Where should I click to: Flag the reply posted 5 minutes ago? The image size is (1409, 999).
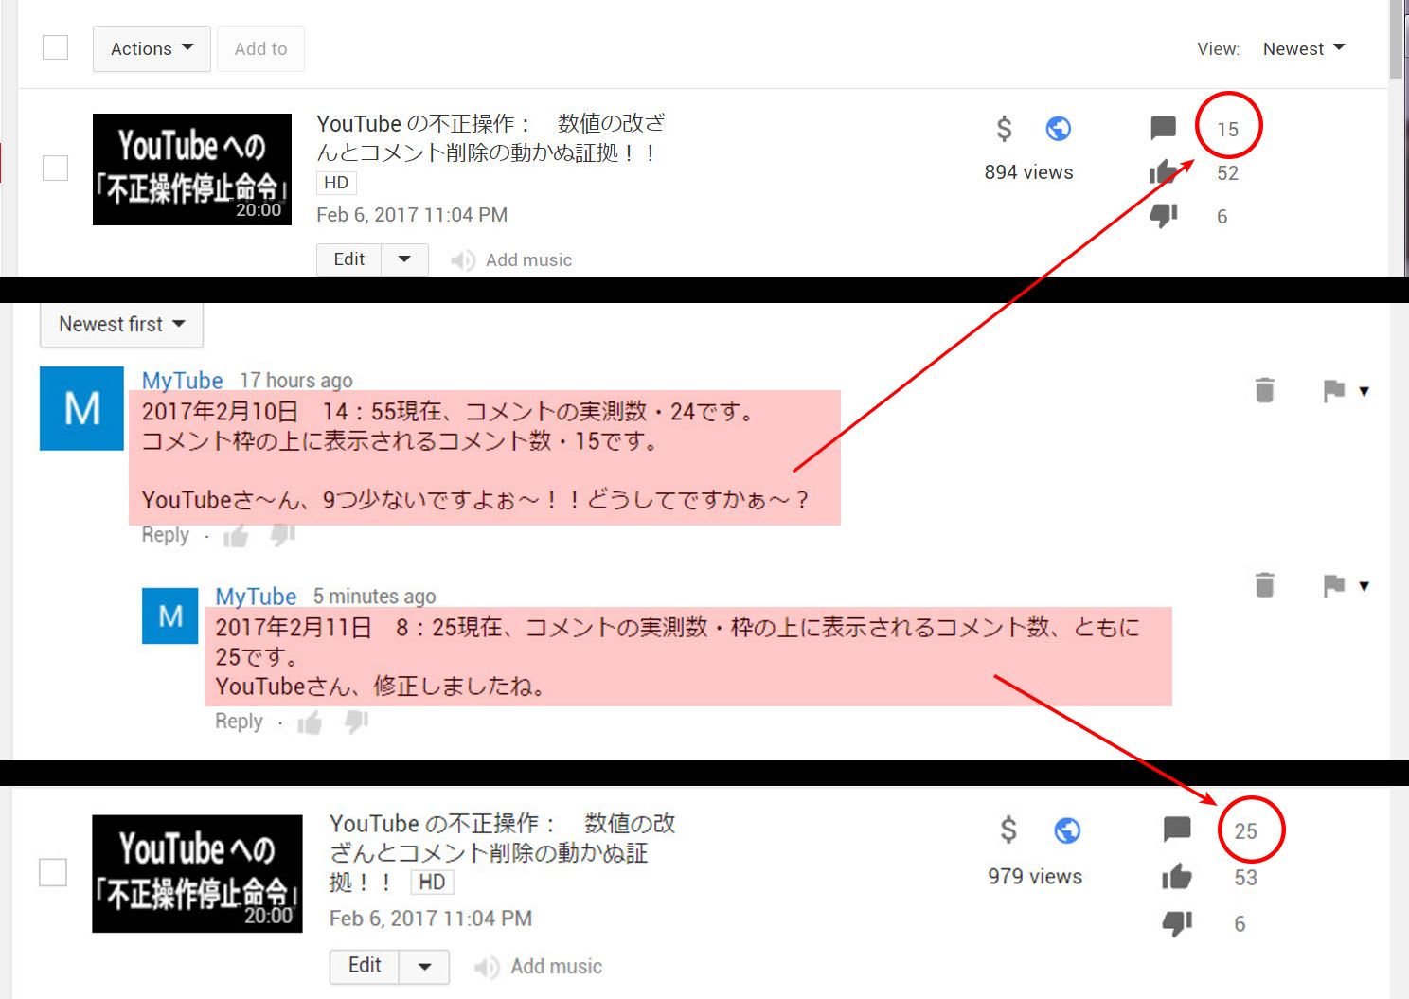pos(1334,586)
